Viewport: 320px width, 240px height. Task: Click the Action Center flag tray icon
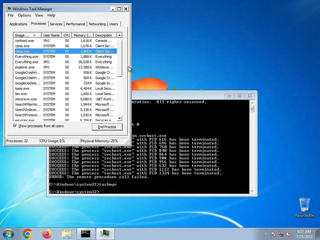click(273, 234)
